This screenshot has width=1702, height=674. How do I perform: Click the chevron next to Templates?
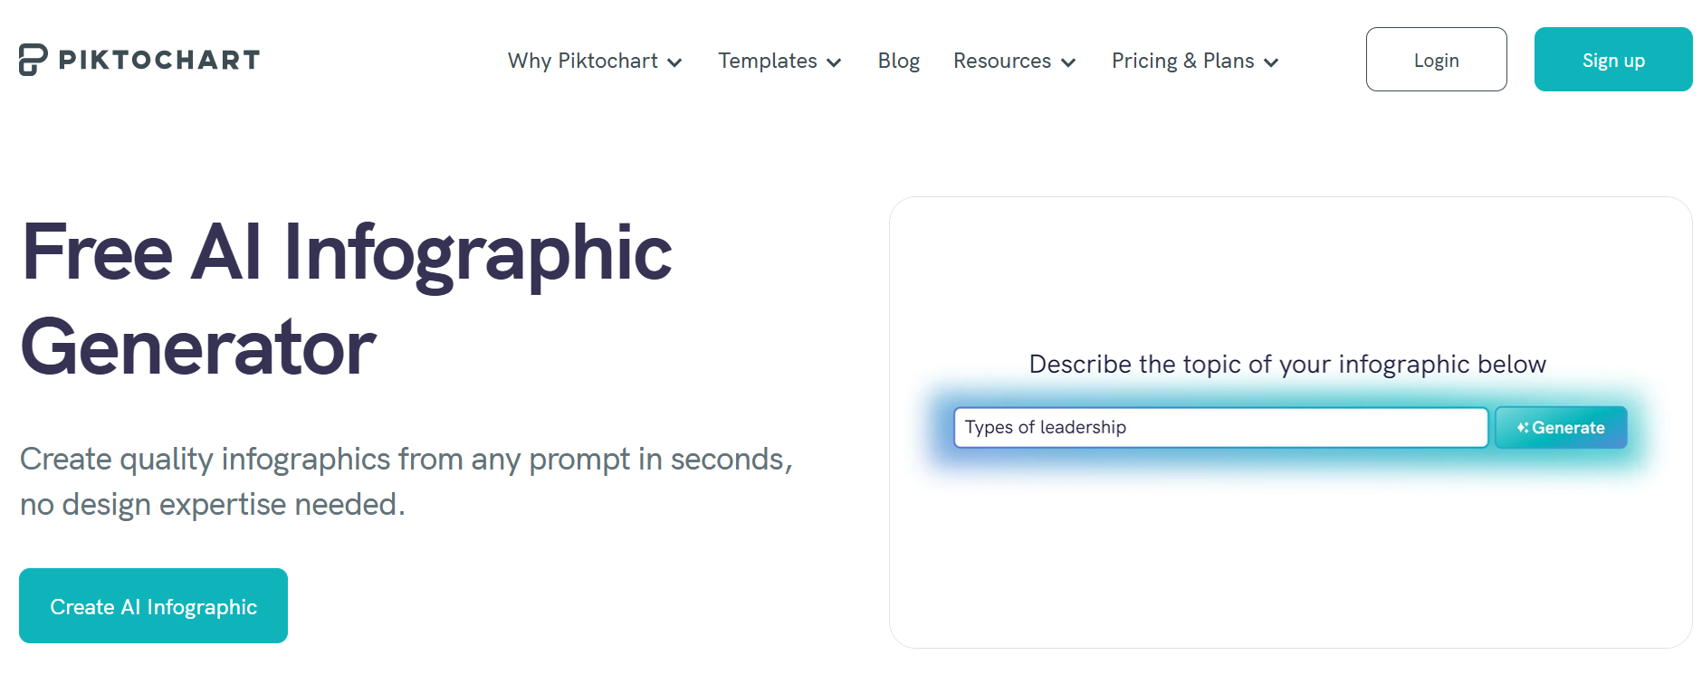click(x=835, y=62)
